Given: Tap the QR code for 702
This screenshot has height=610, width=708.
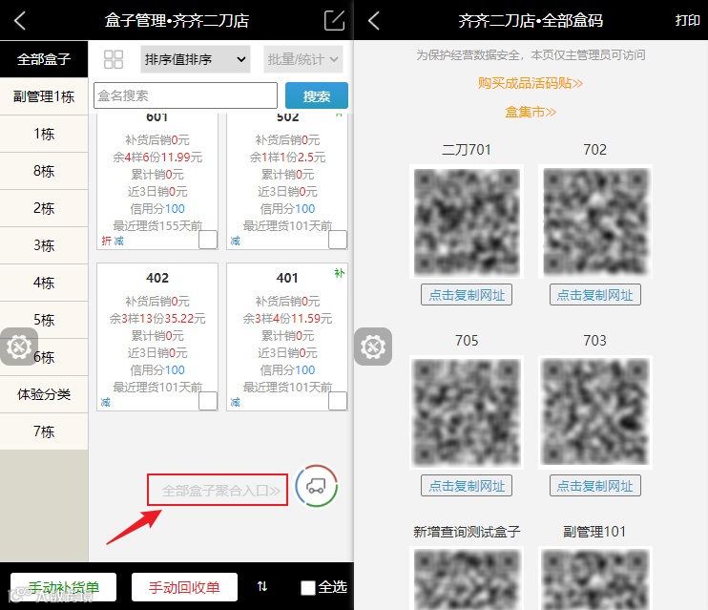Looking at the screenshot, I should tap(595, 221).
